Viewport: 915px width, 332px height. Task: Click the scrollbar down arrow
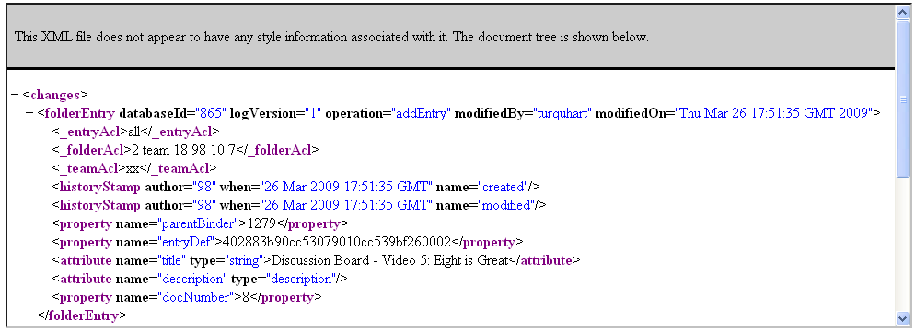pyautogui.click(x=903, y=318)
